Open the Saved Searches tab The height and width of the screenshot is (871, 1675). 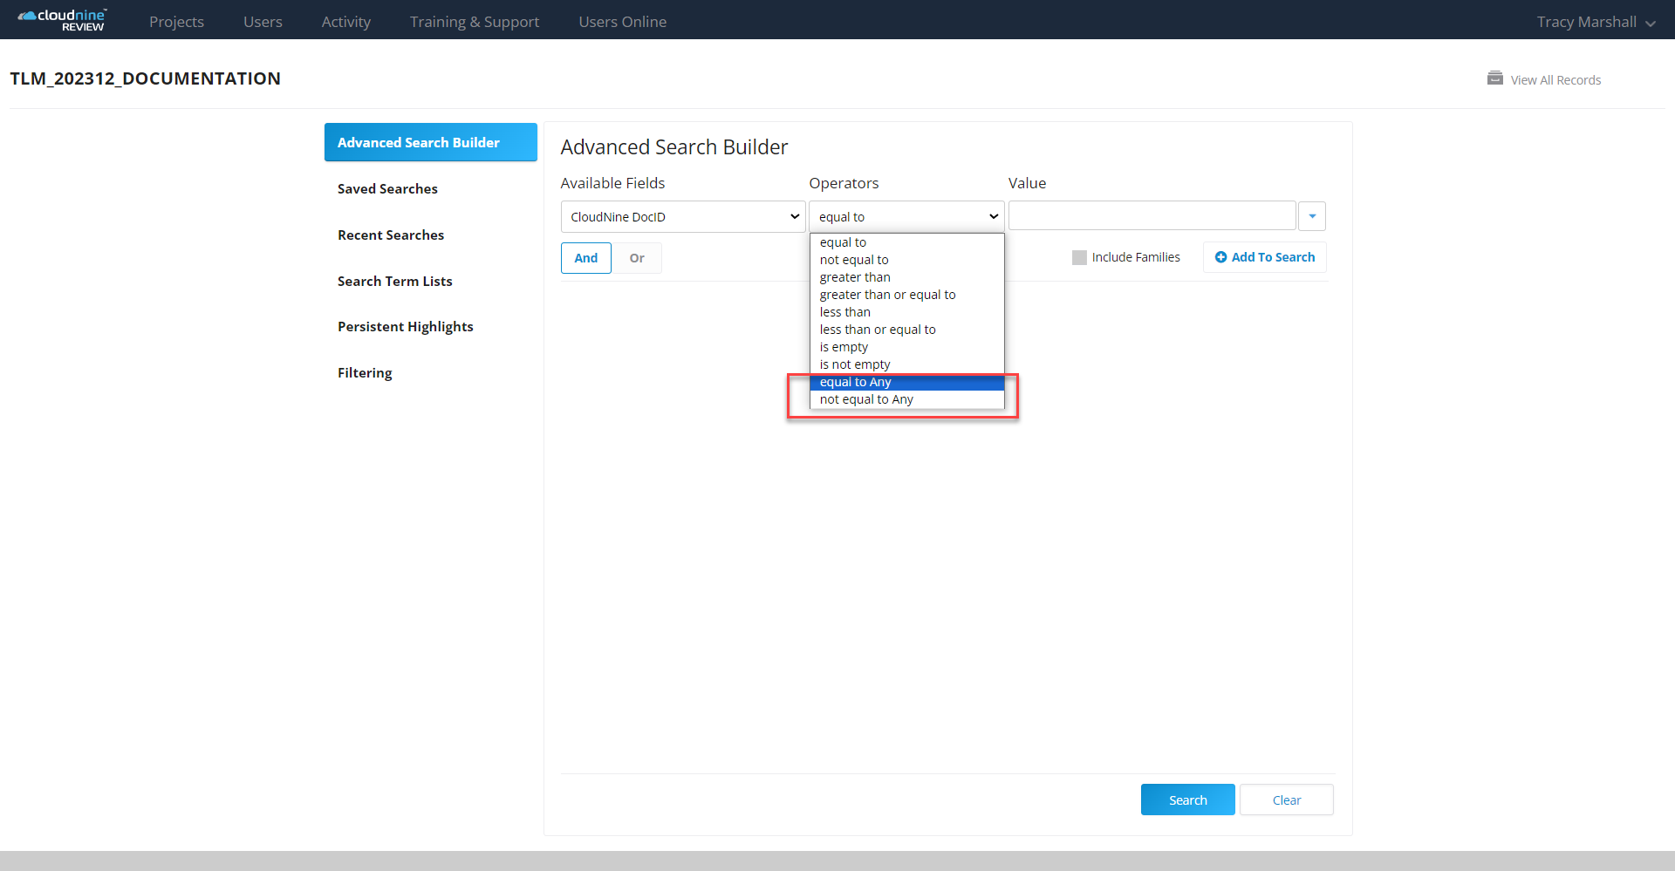coord(387,188)
